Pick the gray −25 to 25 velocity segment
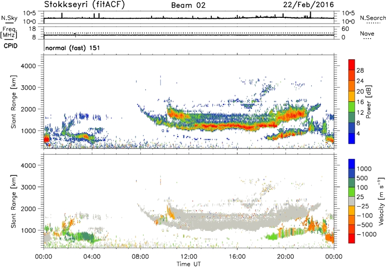Screen dimensions: 386x267 [352, 201]
